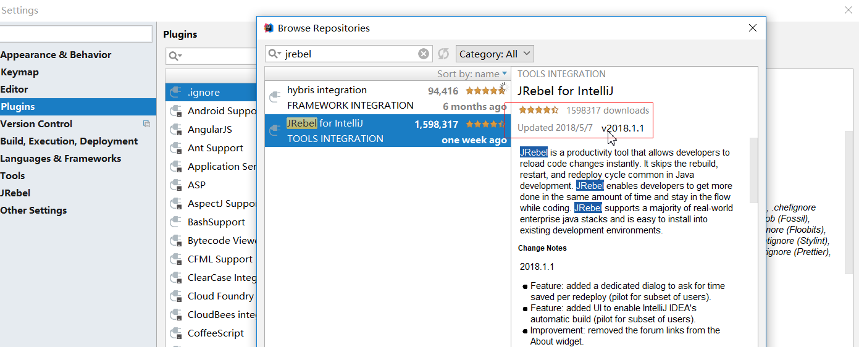
Task: Select hybris integration in results
Action: point(388,98)
